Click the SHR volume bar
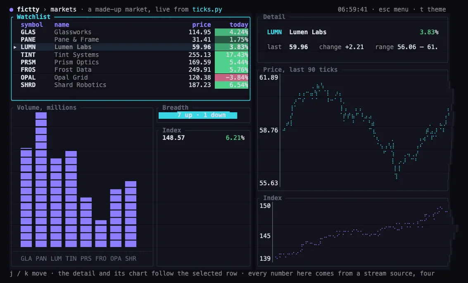This screenshot has height=283, width=468. click(131, 214)
